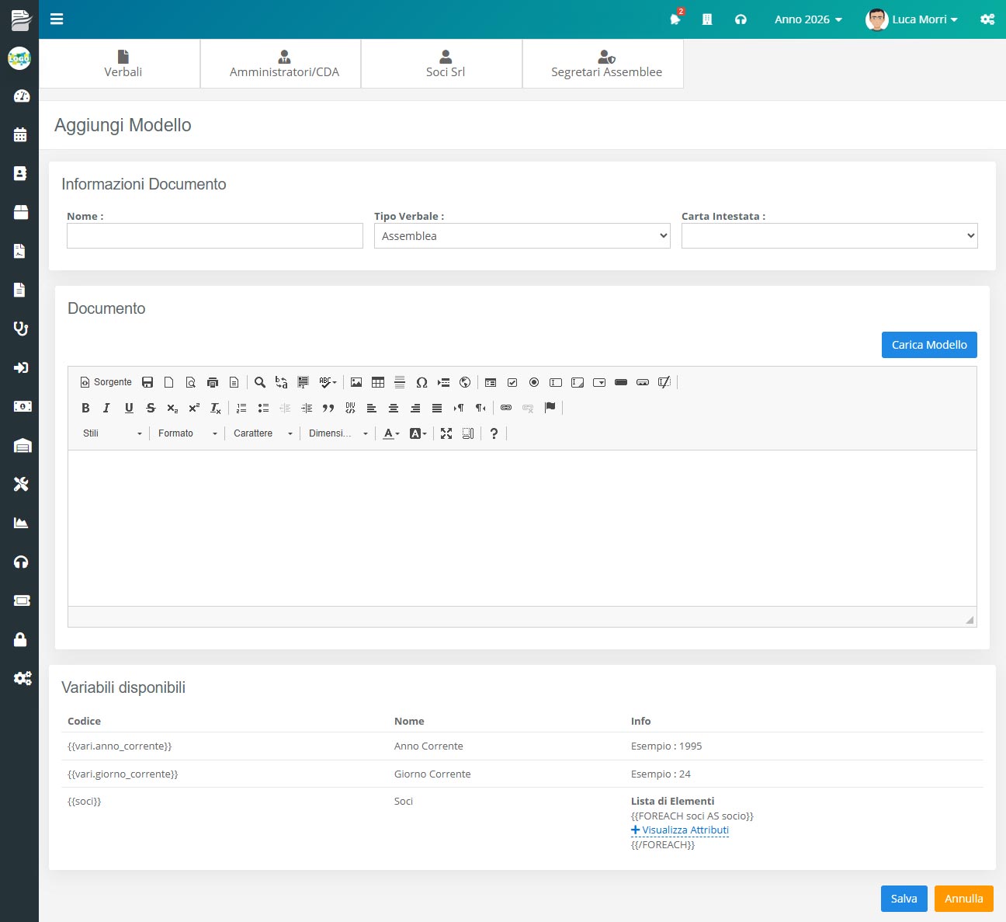Open the text color picker
1006x922 pixels.
click(x=391, y=433)
